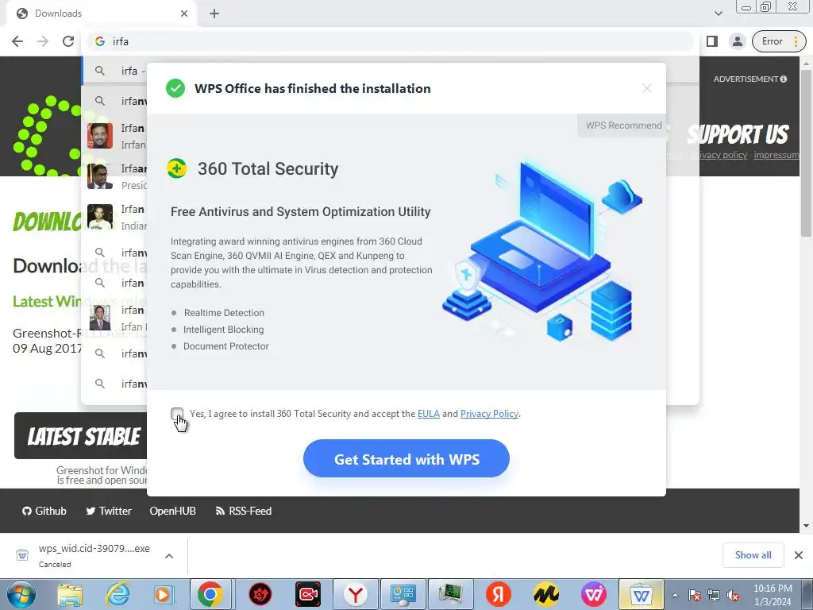Click the advertisement info icon
Screen dimensions: 813x610
click(x=784, y=79)
